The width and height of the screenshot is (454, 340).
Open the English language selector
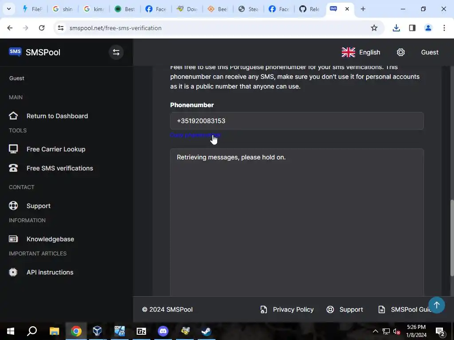tap(361, 52)
